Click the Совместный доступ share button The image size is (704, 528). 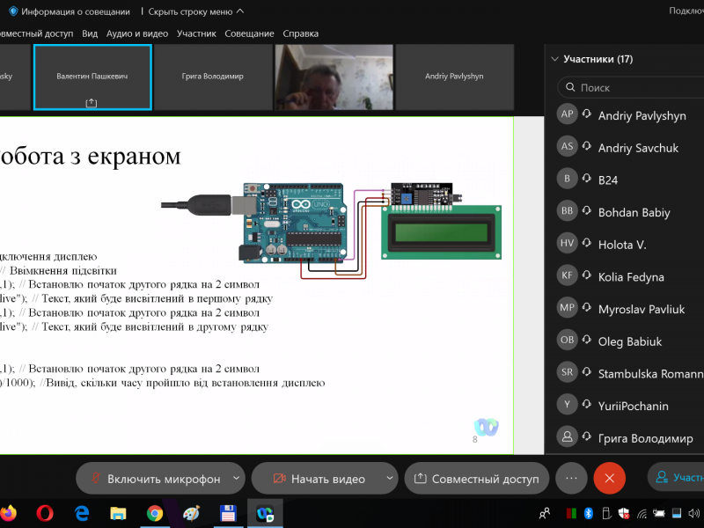[x=476, y=479]
